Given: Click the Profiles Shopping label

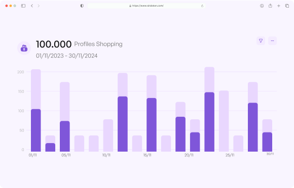Looking at the screenshot, I should click(x=98, y=44).
